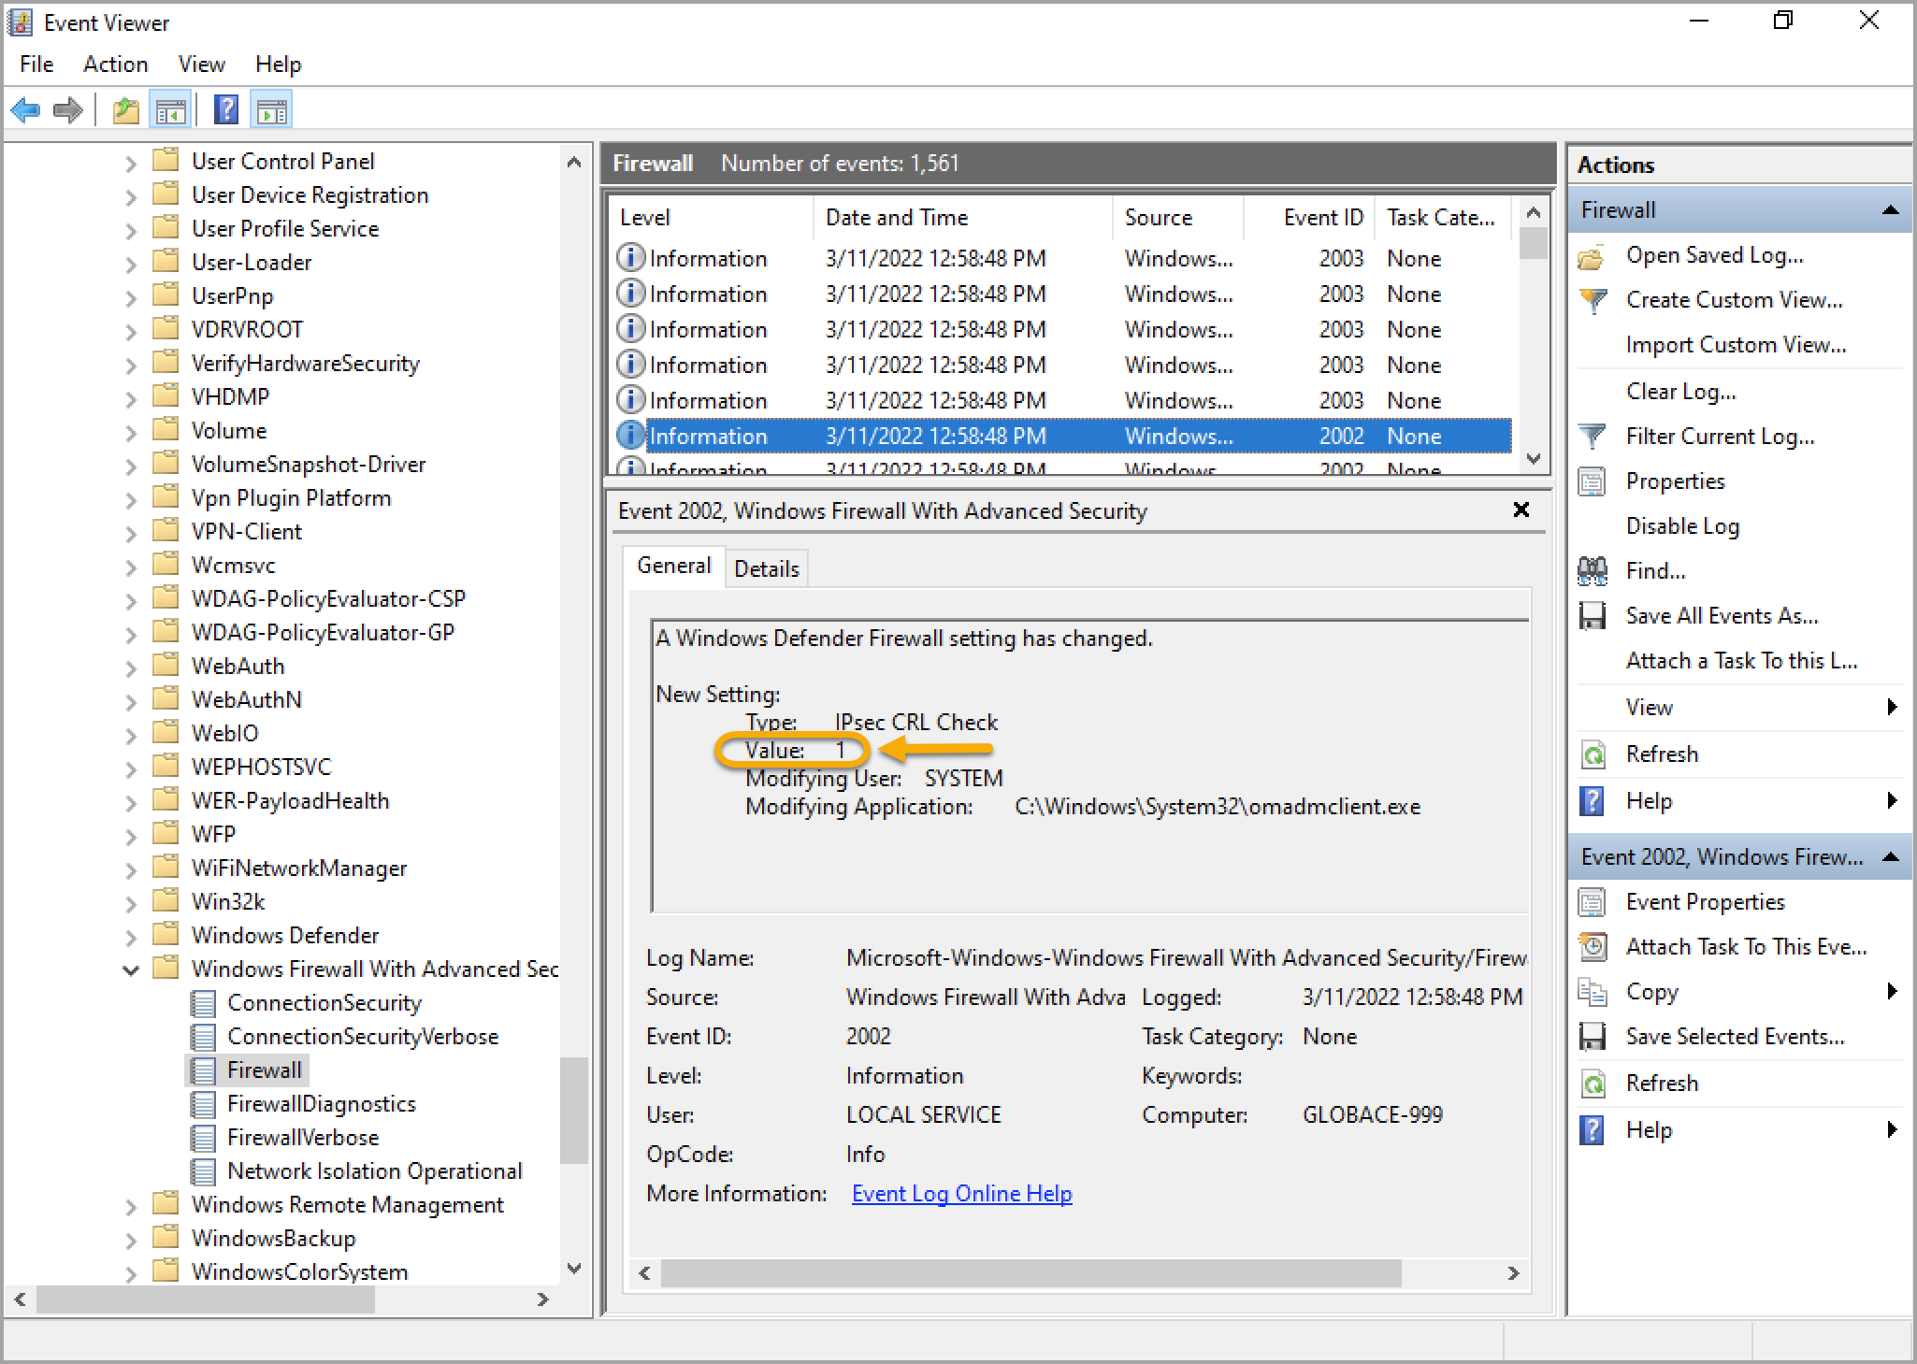Click the event details horizontal scrollbar
1917x1364 pixels.
pos(1029,1273)
